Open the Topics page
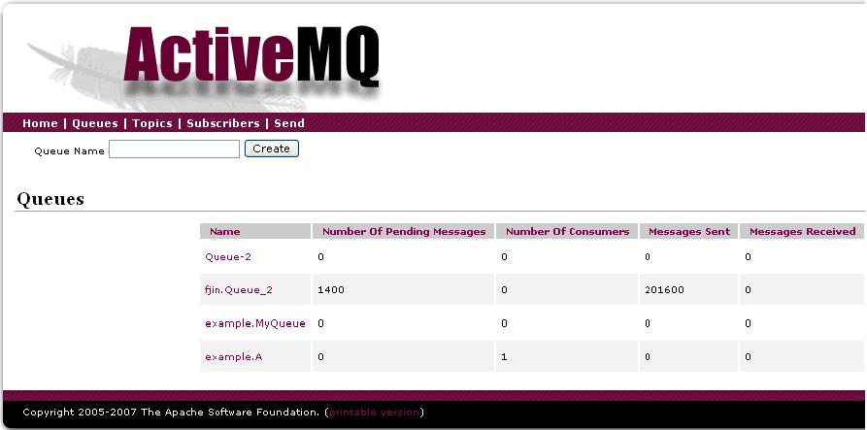The image size is (867, 430). 152,123
